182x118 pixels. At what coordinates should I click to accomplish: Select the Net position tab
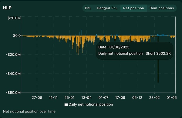click(x=133, y=8)
